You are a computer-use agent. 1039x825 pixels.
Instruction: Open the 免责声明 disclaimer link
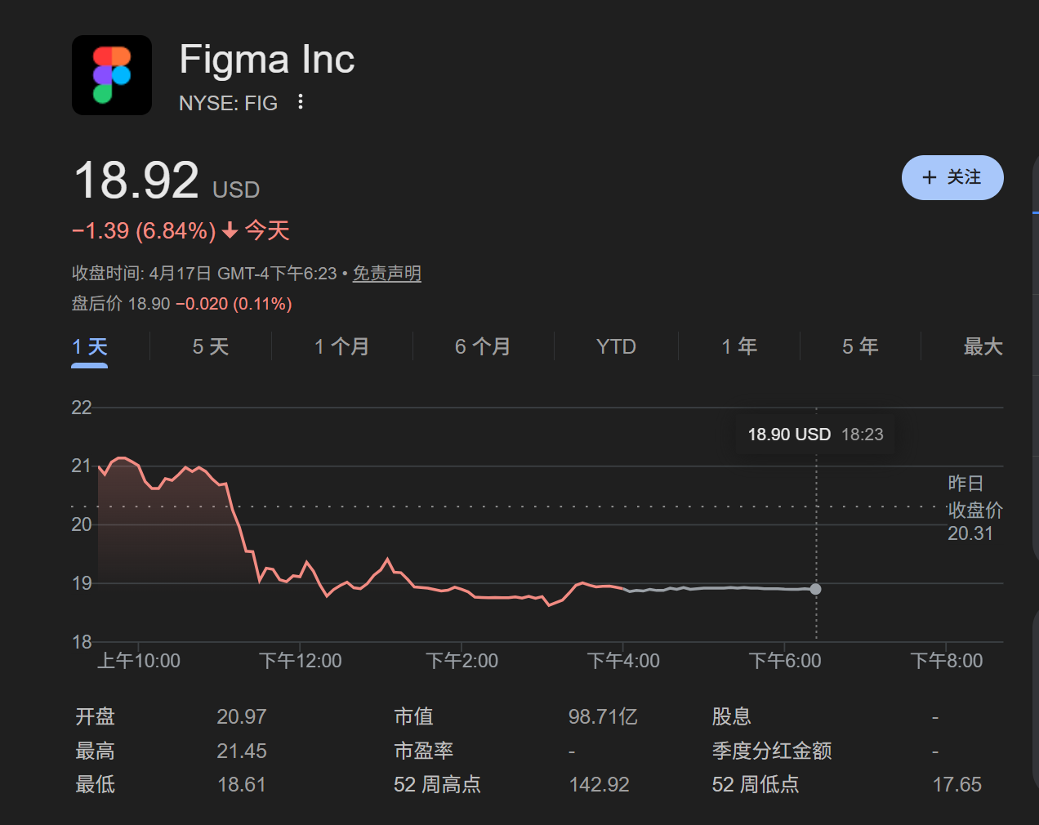[x=386, y=274]
